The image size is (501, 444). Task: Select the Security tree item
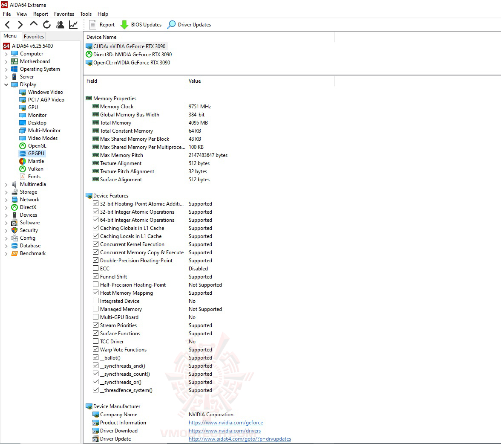(x=29, y=230)
